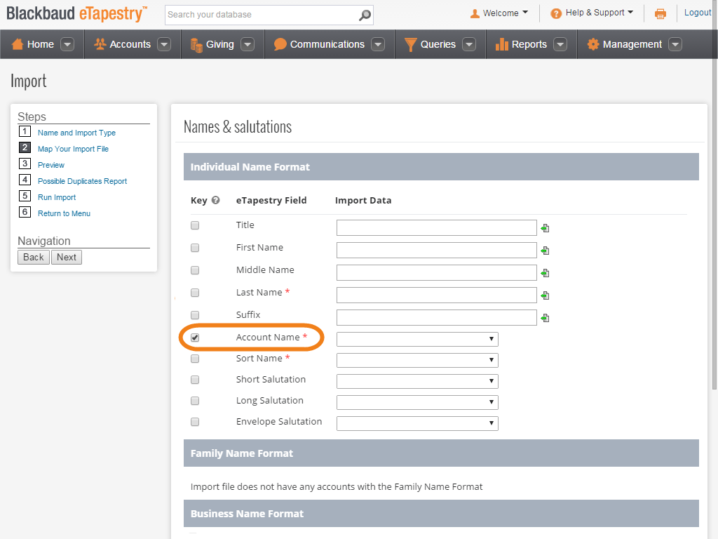Click the printer icon near Logout
Image resolution: width=718 pixels, height=539 pixels.
(x=660, y=13)
